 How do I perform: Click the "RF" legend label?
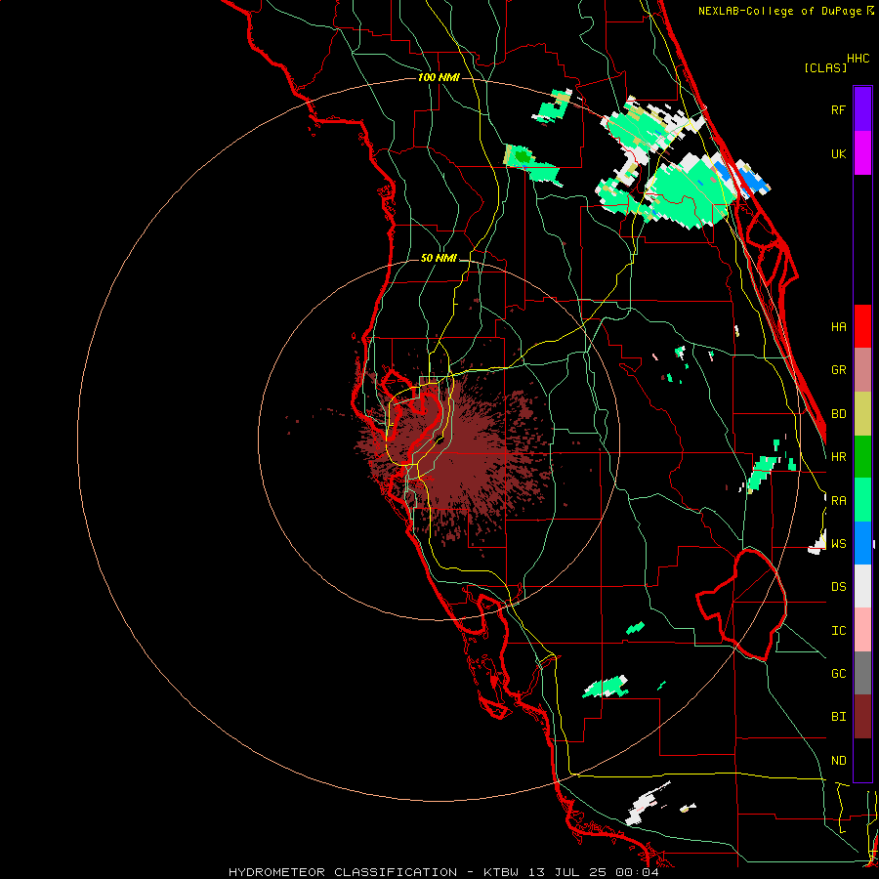click(838, 109)
